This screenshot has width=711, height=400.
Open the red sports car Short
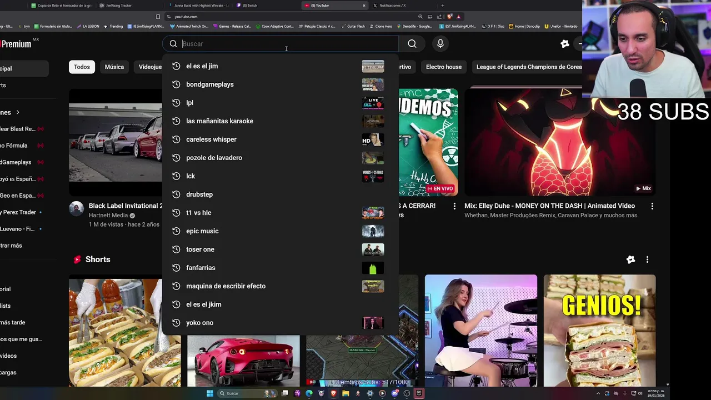pyautogui.click(x=243, y=361)
